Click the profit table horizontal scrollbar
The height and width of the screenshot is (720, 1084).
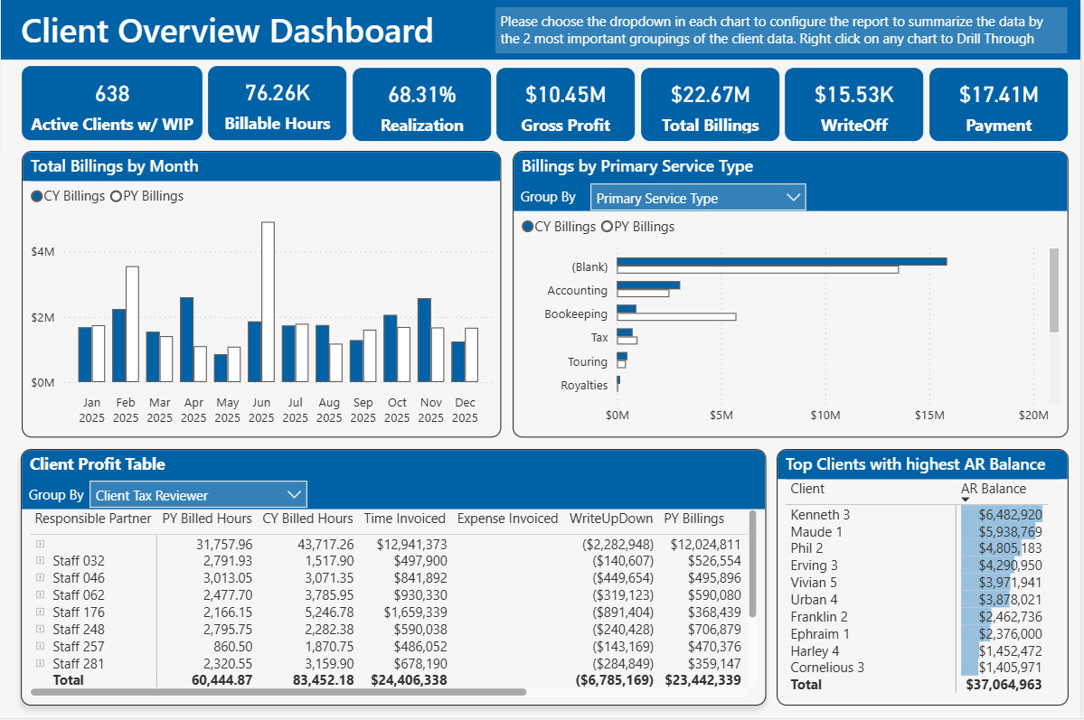coord(278,692)
